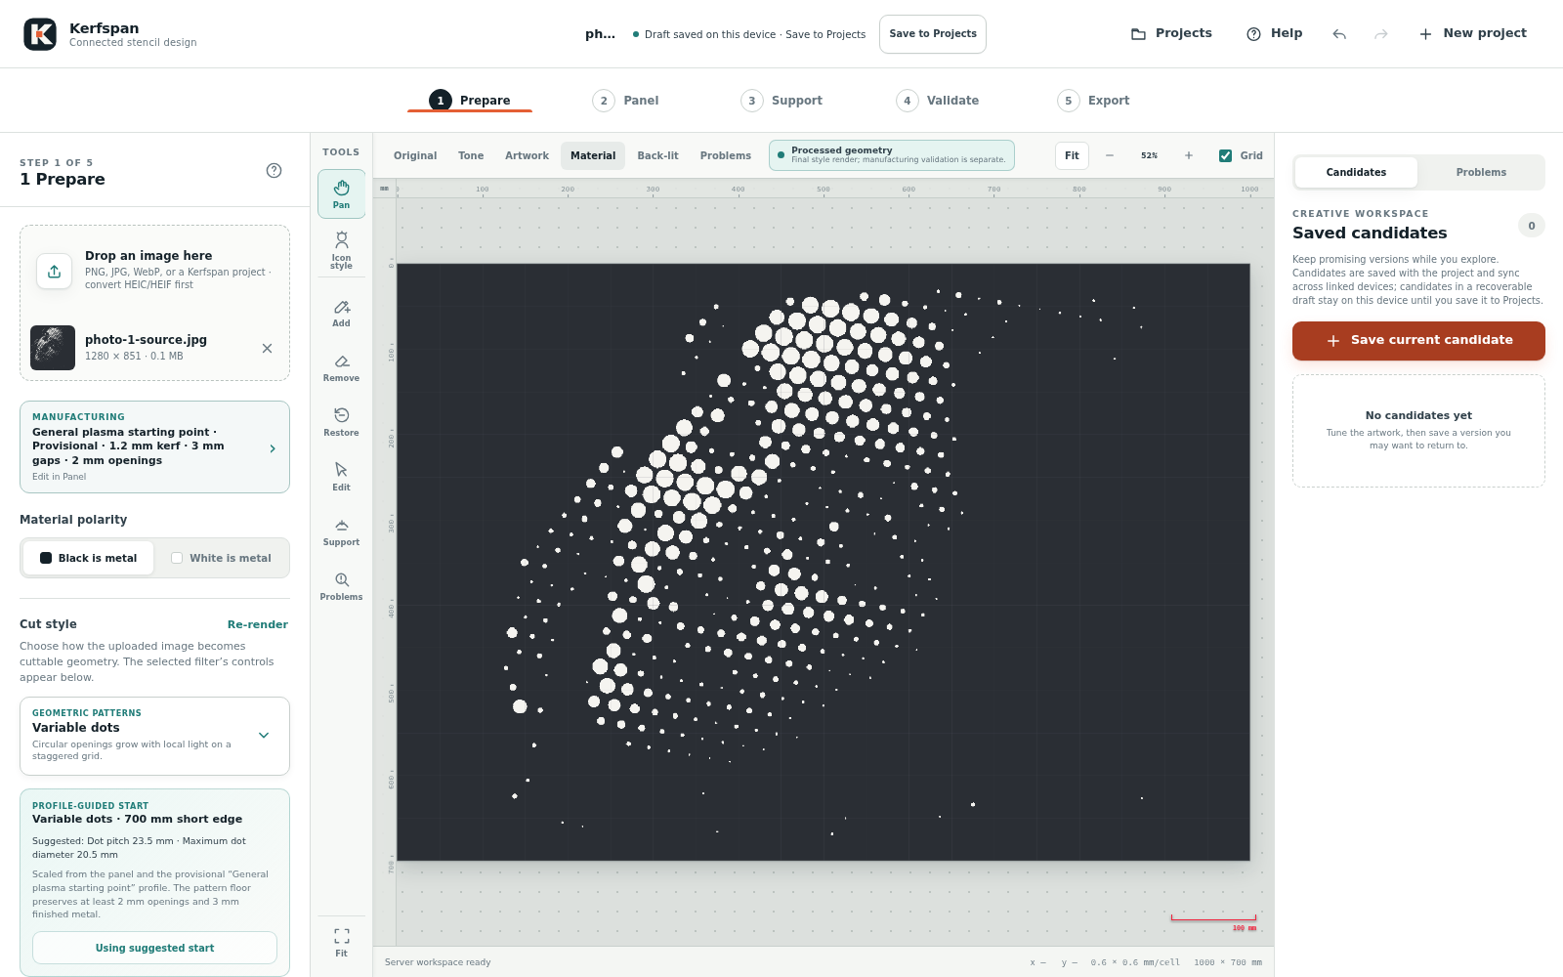The height and width of the screenshot is (977, 1563).
Task: Open the Problems tab in the right panel
Action: tap(1481, 172)
